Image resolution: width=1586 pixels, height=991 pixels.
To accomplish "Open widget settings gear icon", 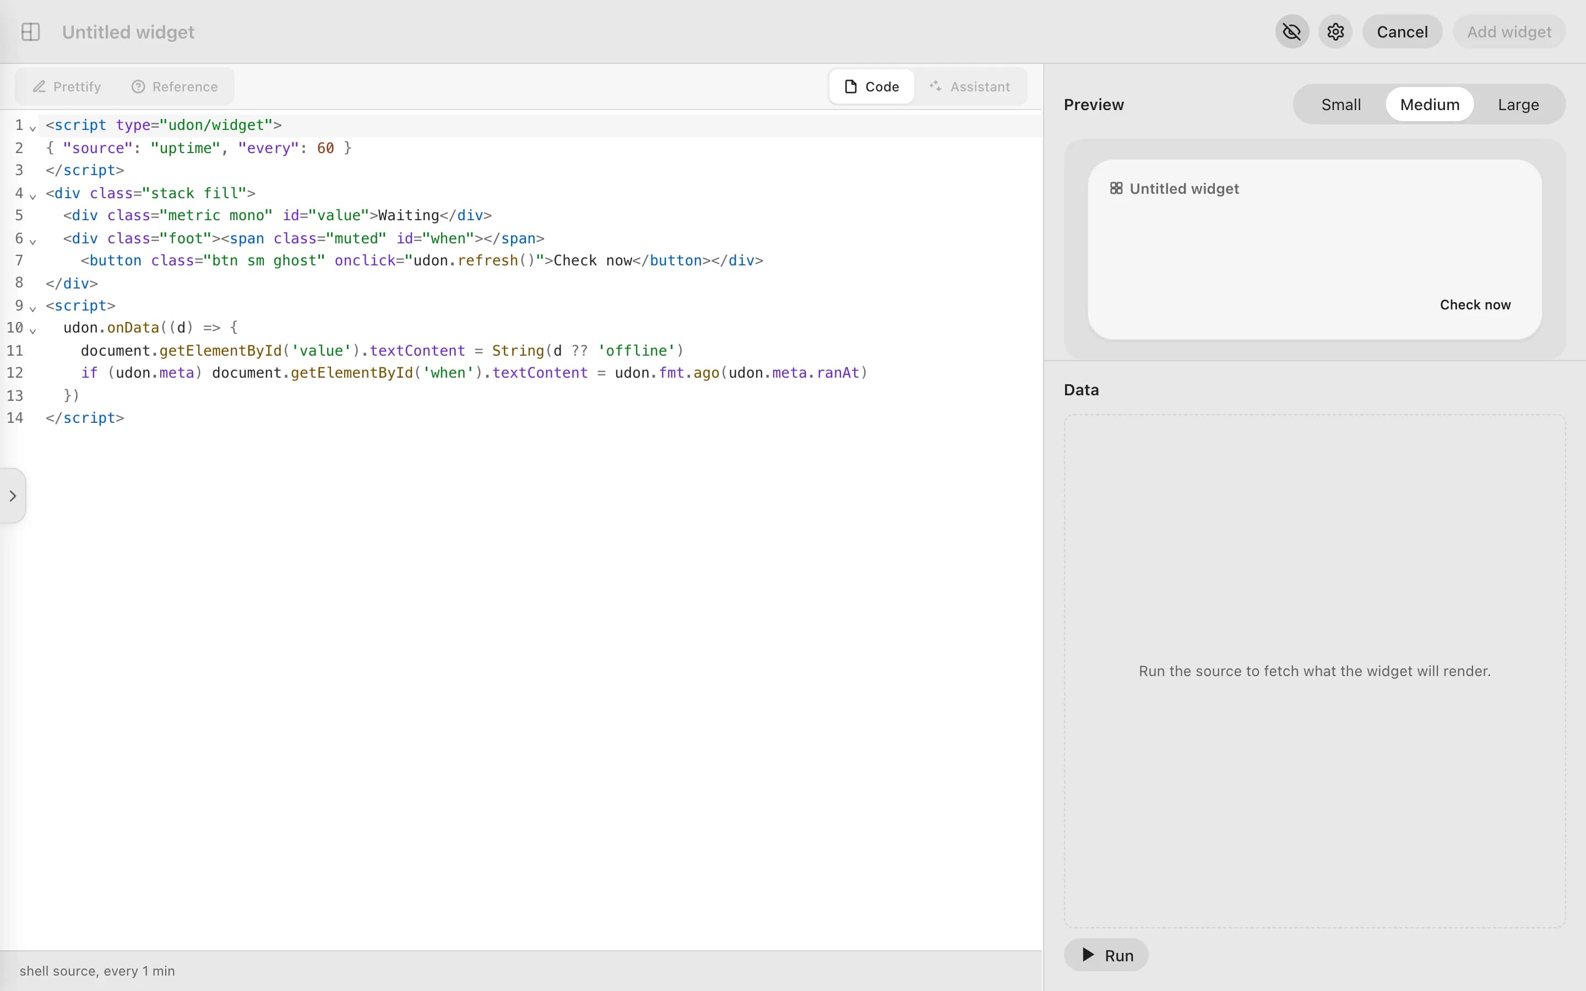I will (1335, 31).
